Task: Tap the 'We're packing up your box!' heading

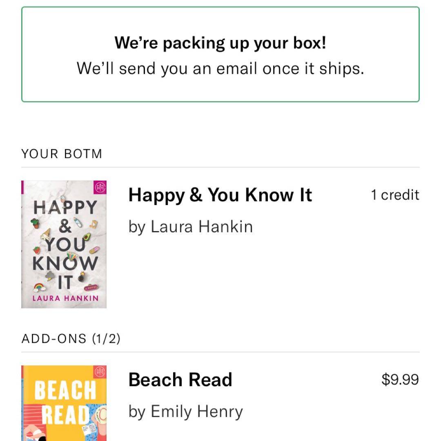Action: 220,42
